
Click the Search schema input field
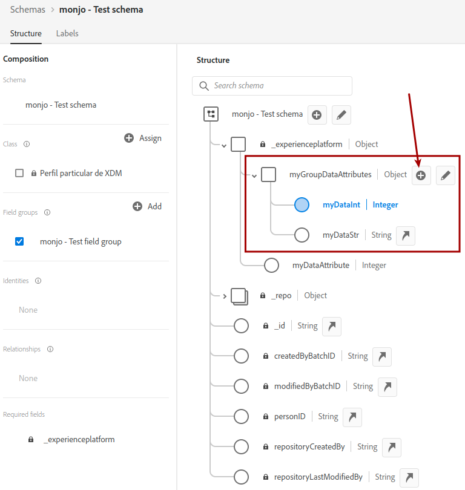(x=272, y=86)
